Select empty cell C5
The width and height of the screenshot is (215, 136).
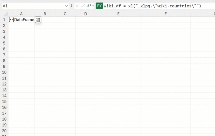[x=65, y=43]
